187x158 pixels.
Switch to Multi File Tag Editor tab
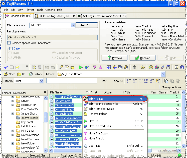pyautogui.click(x=55, y=16)
